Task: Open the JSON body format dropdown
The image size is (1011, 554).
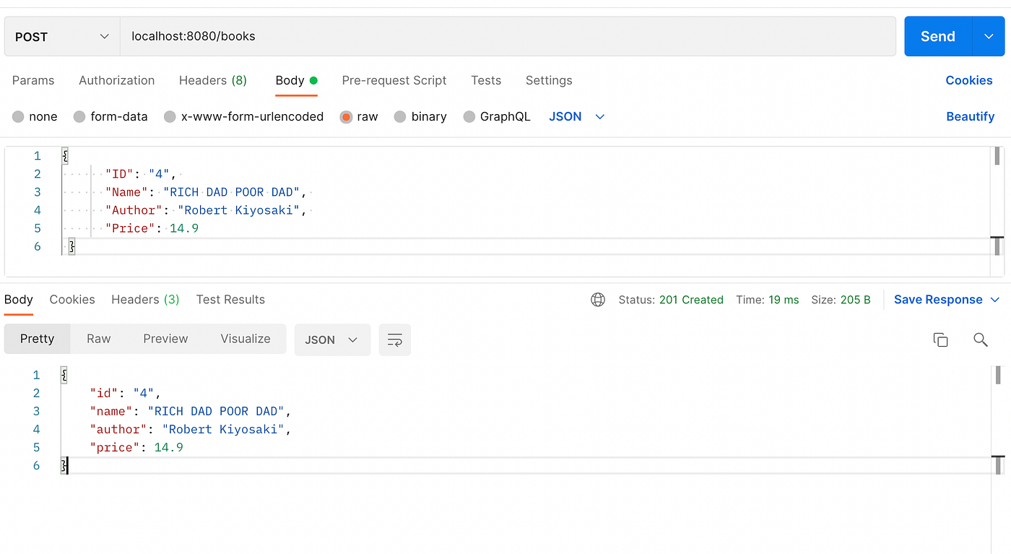Action: click(x=576, y=117)
